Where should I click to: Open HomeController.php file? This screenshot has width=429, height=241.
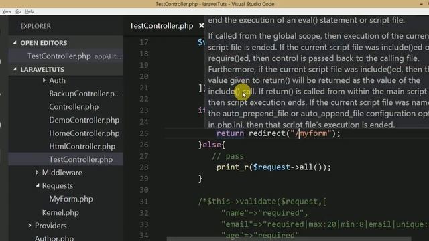(x=84, y=133)
